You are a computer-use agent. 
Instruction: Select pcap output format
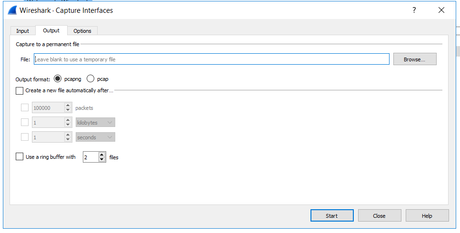click(x=90, y=79)
